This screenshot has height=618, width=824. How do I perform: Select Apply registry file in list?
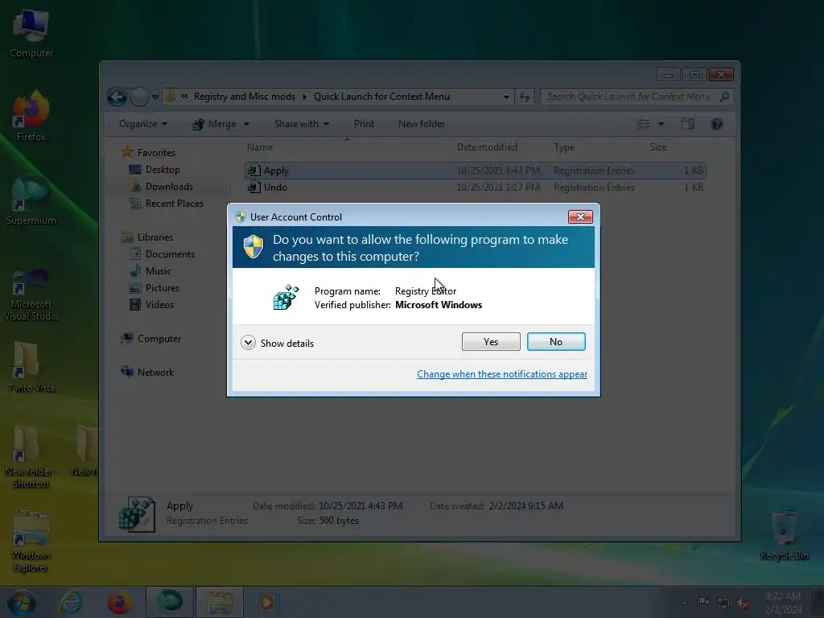(475, 171)
